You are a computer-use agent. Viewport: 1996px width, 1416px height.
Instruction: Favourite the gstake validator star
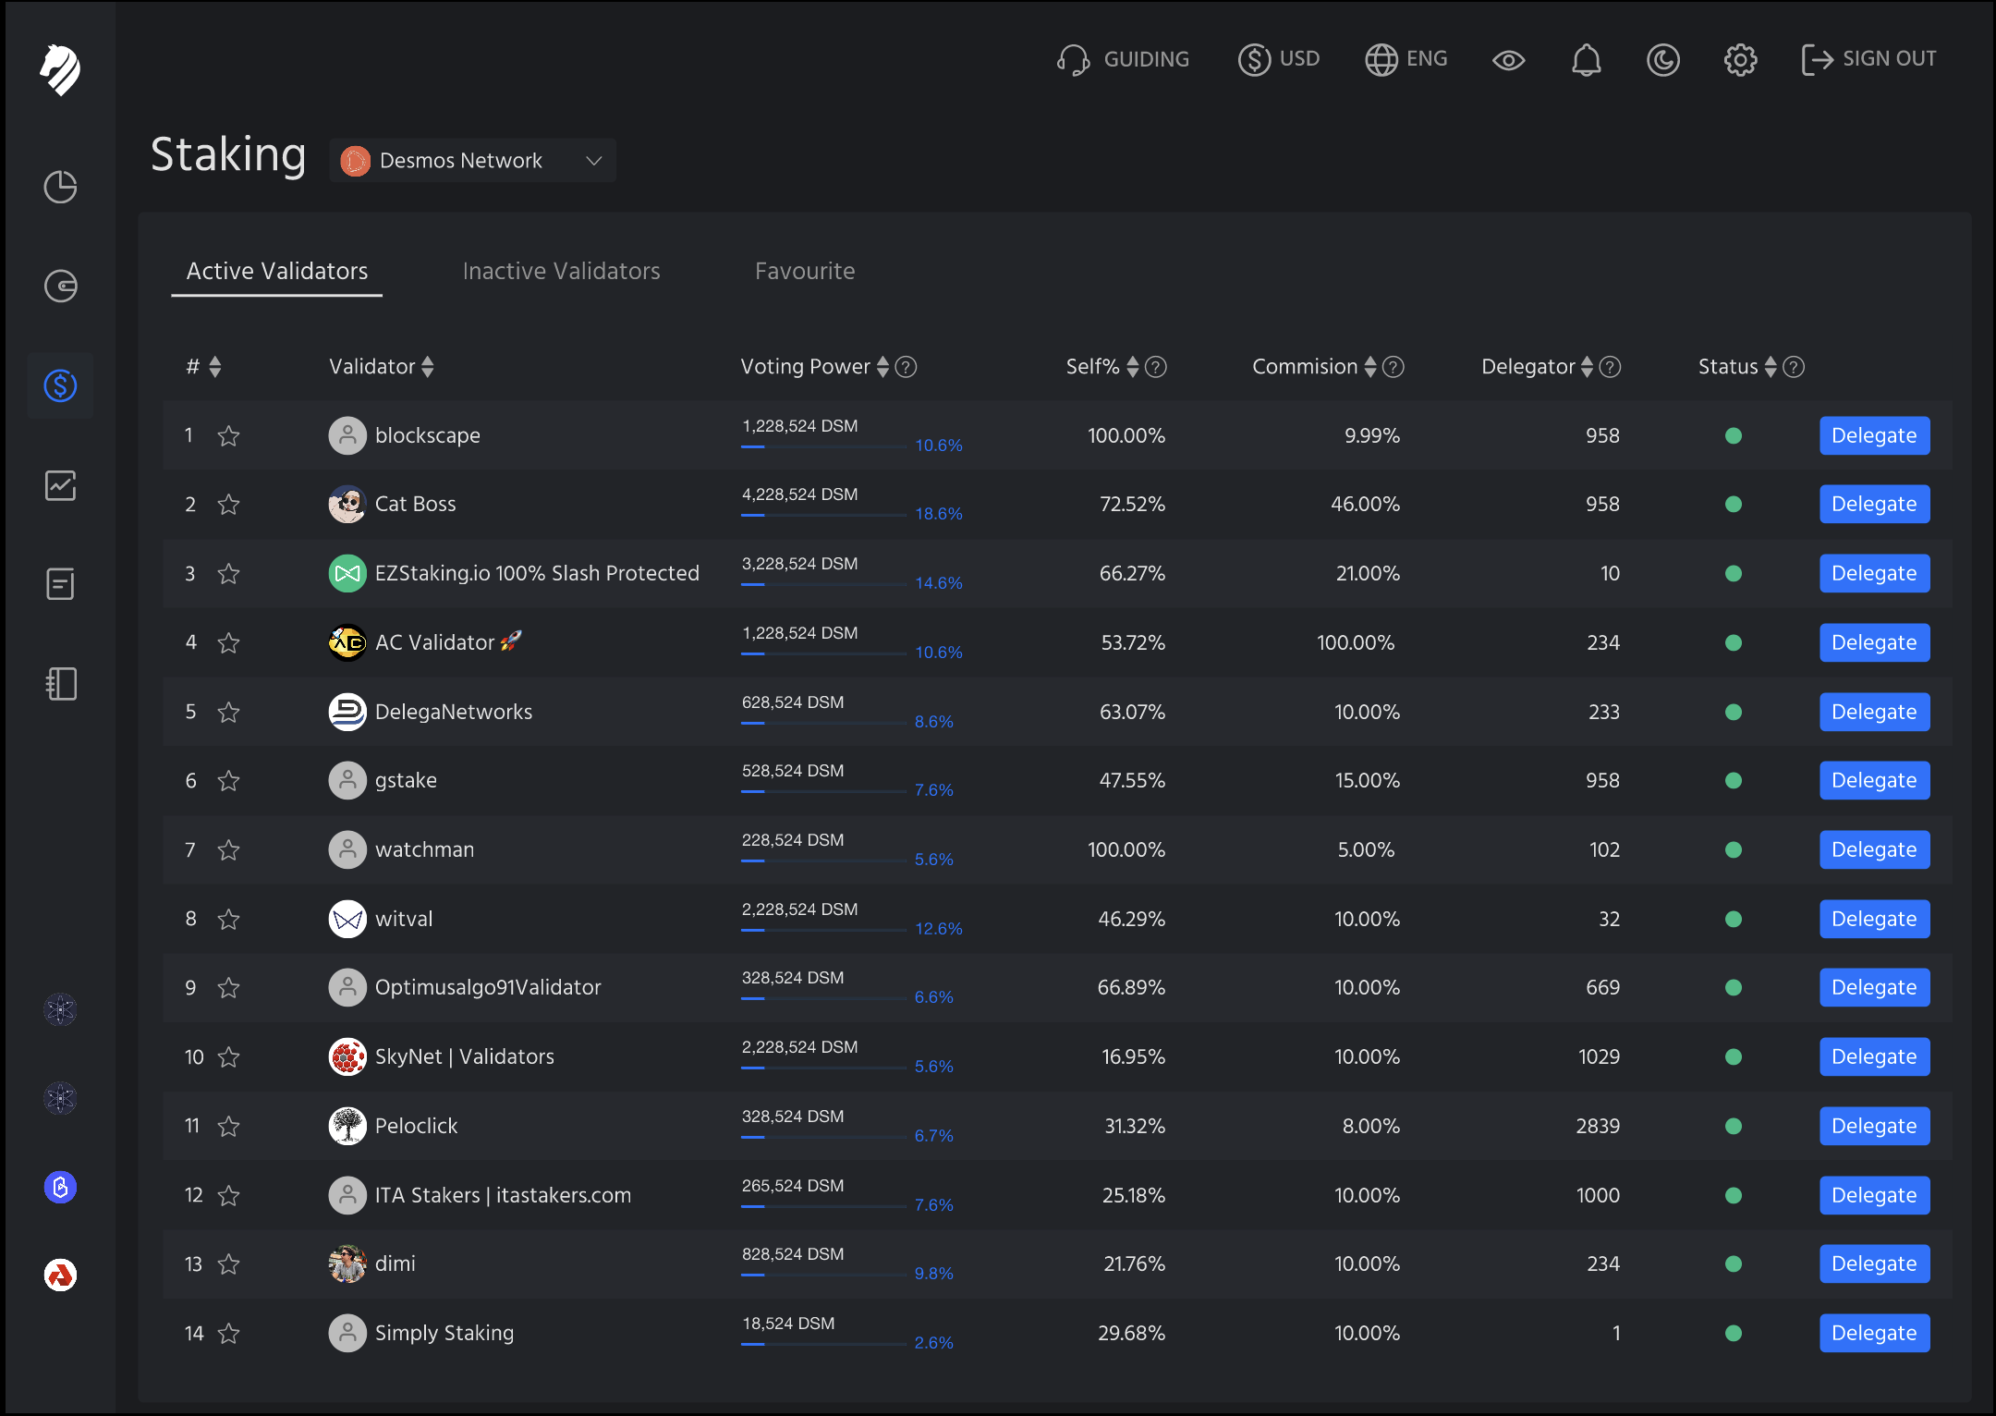pos(228,780)
